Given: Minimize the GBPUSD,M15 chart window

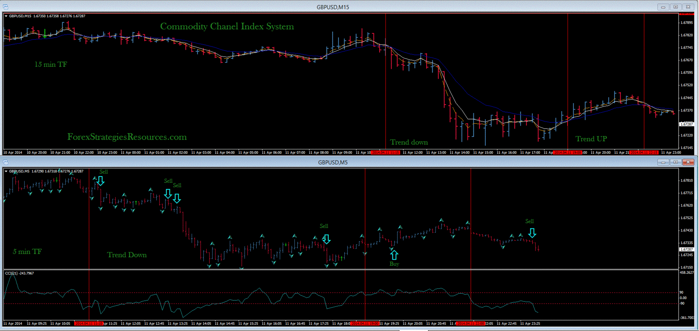Looking at the screenshot, I should pos(663,7).
